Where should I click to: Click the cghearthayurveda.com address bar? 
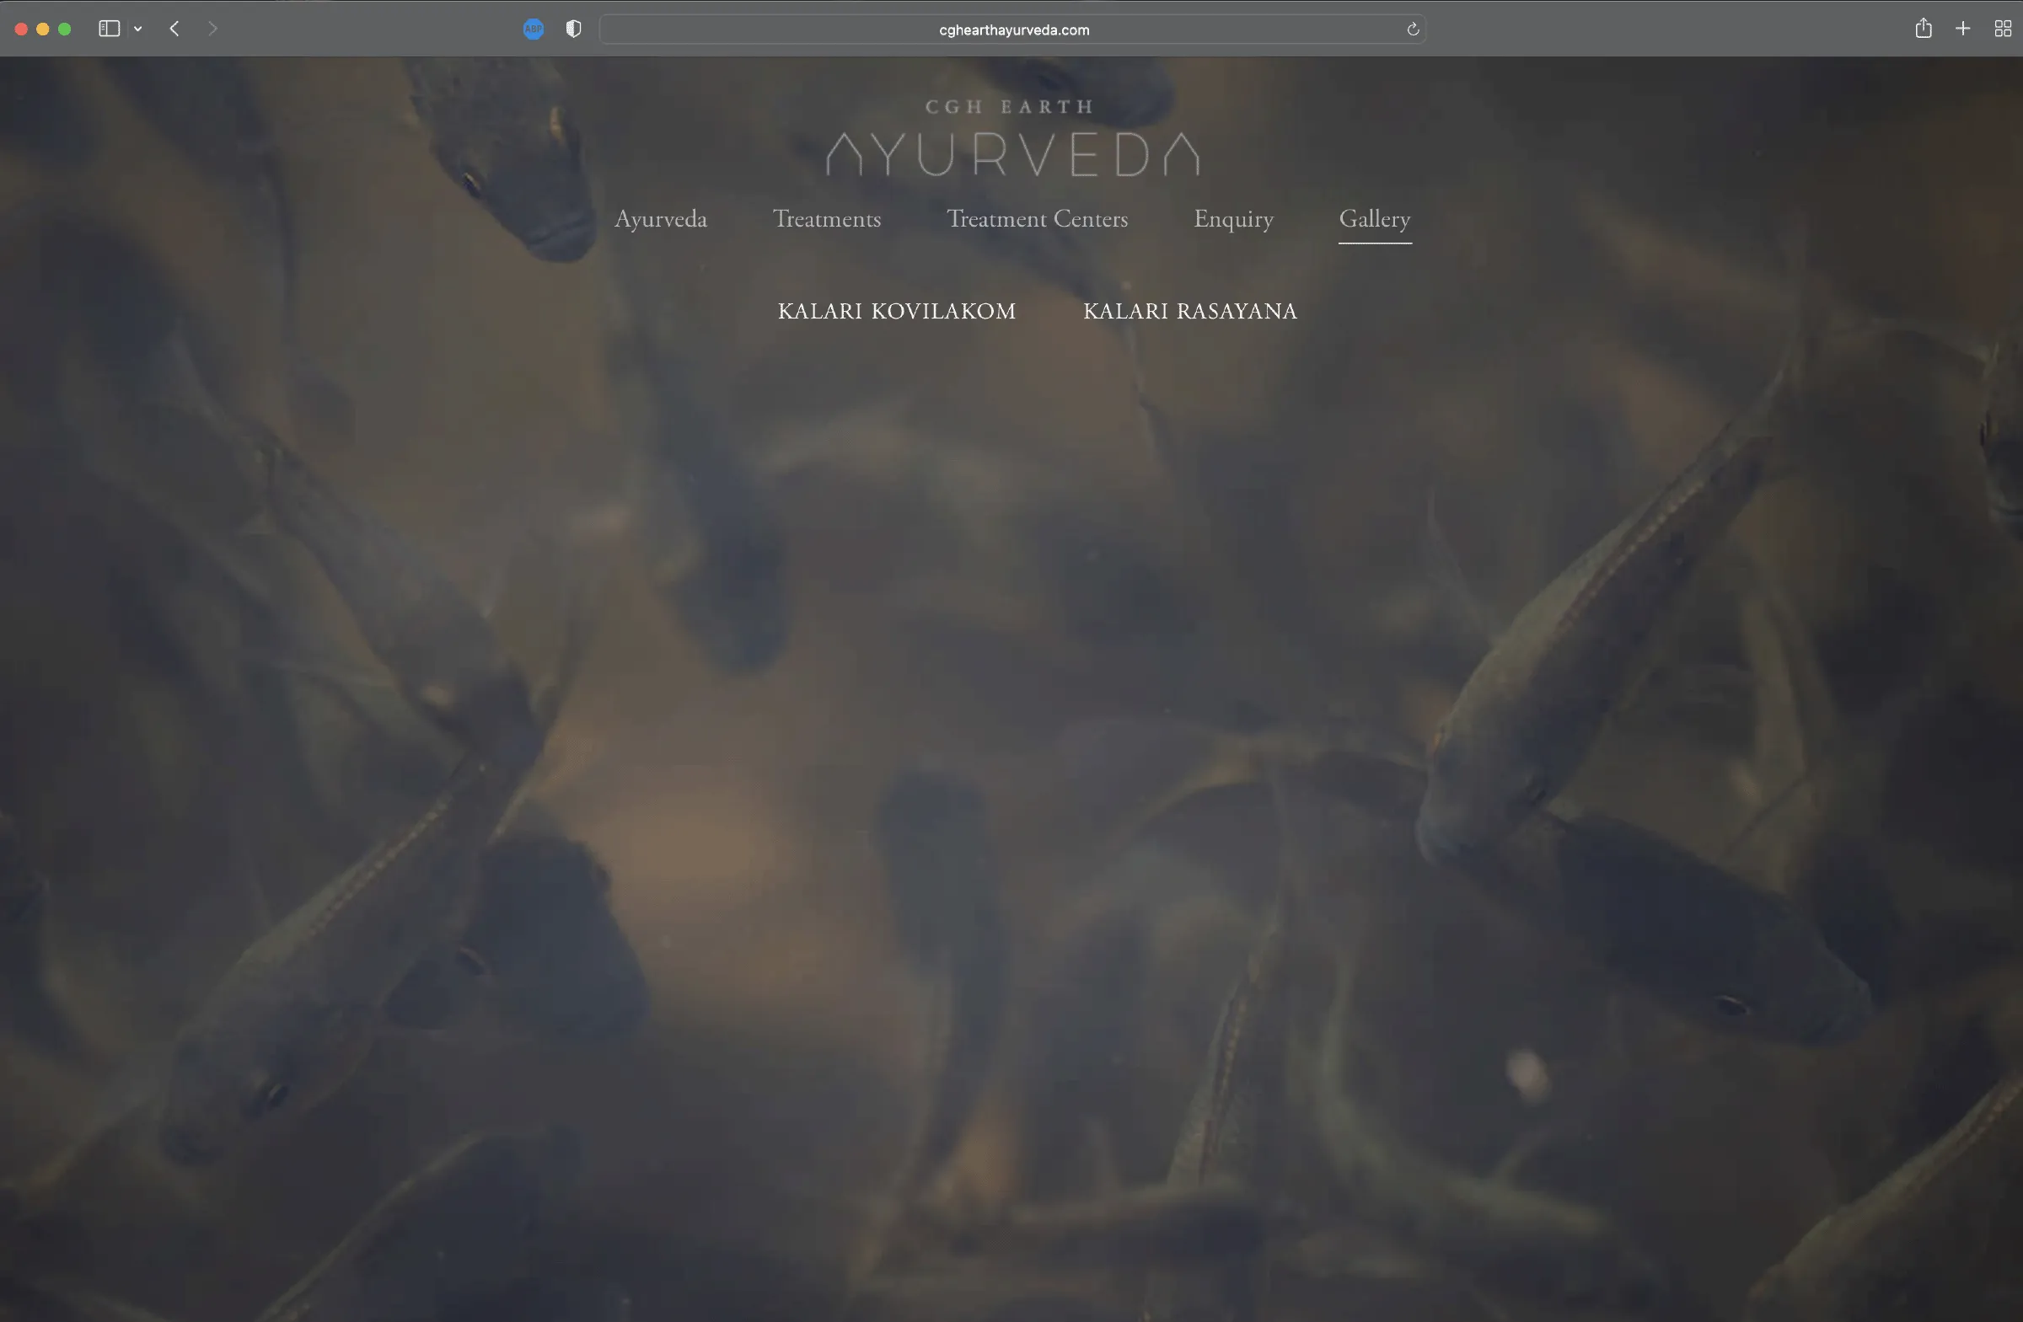(1012, 29)
